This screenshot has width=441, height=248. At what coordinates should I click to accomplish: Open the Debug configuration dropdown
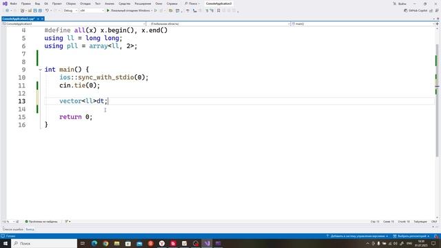[x=70, y=10]
